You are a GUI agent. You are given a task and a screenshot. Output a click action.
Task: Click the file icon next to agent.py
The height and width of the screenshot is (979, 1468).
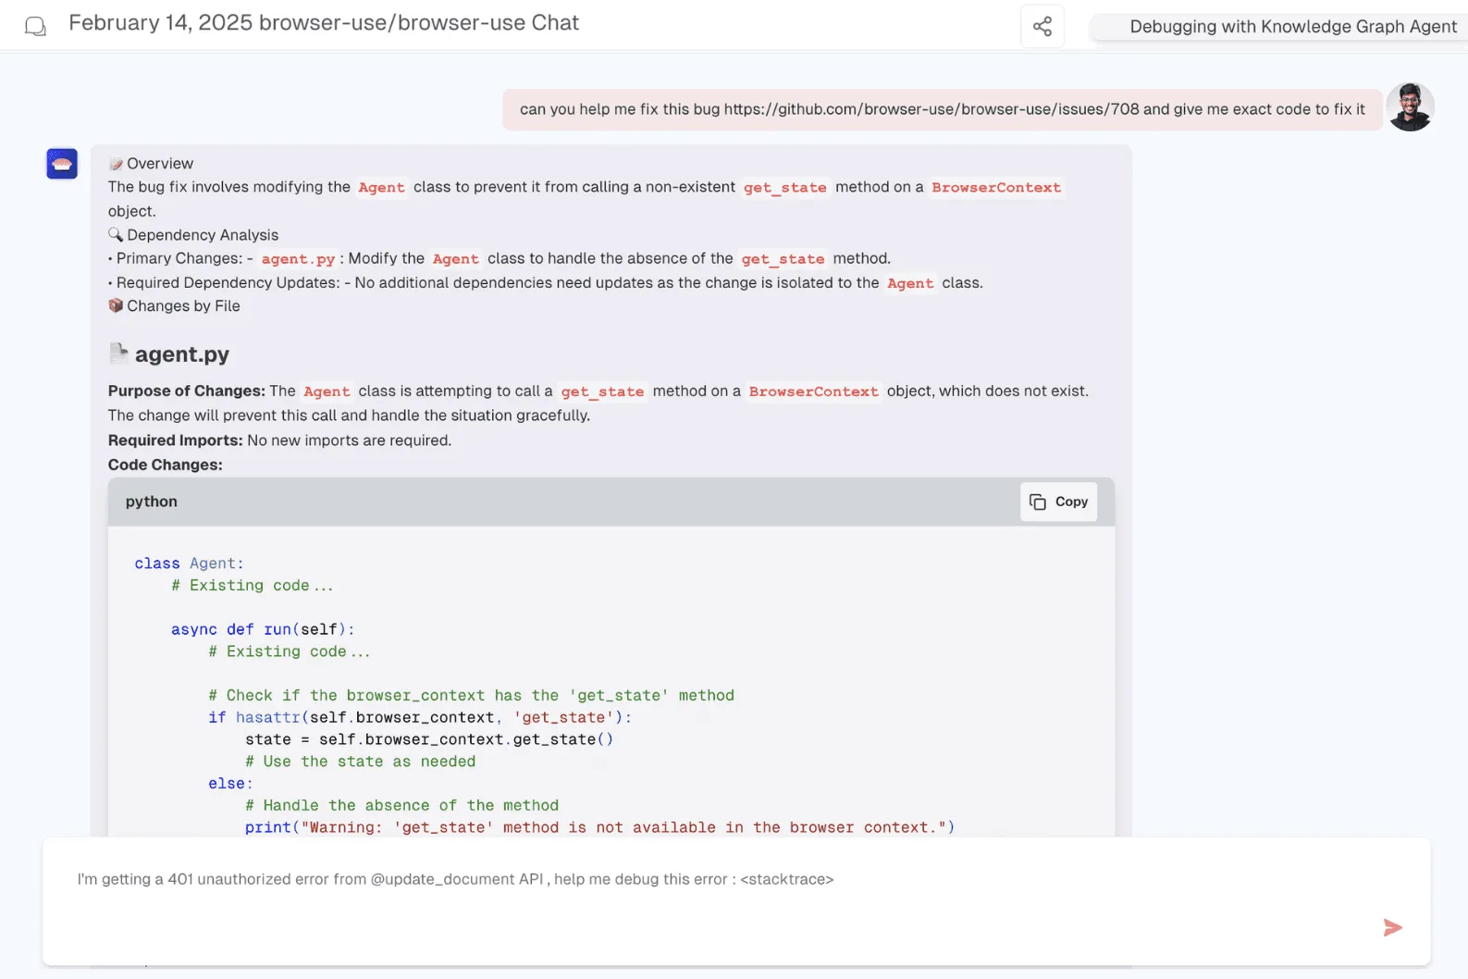(x=118, y=353)
